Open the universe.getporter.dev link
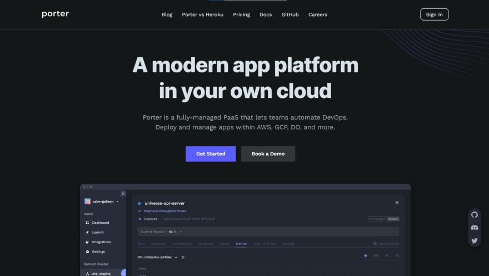 click(x=165, y=211)
